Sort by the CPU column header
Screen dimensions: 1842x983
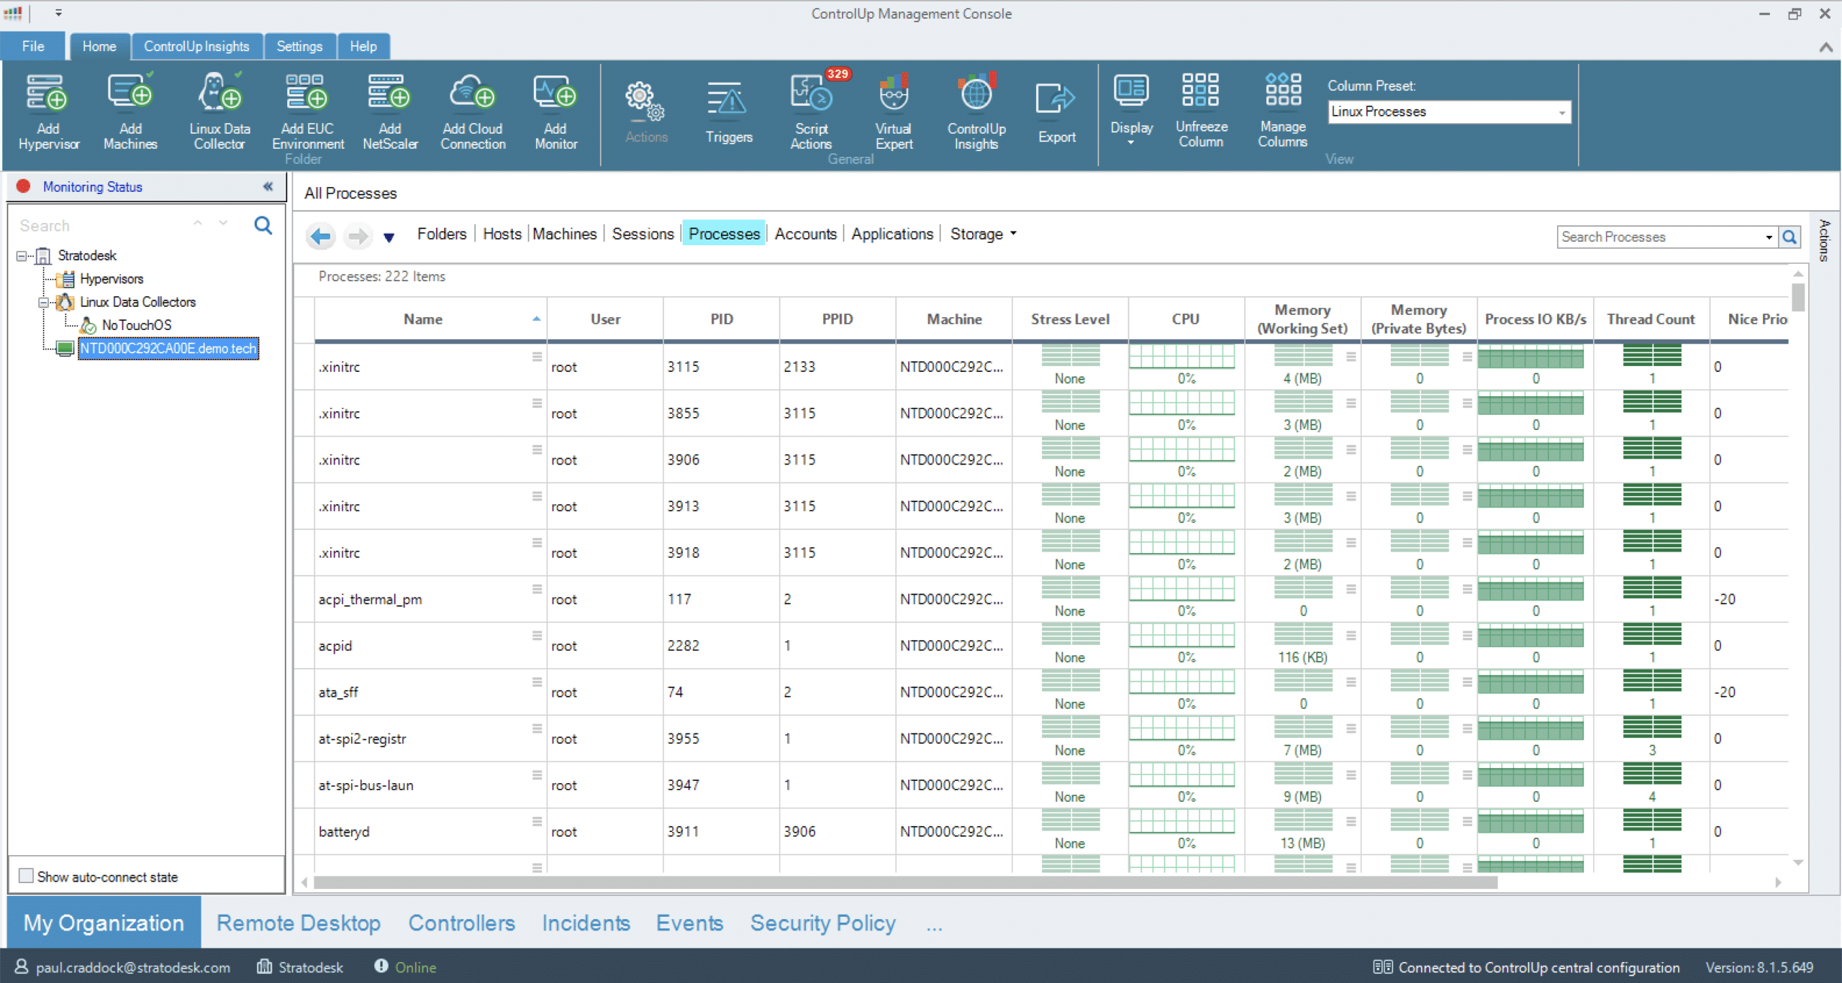1185,319
